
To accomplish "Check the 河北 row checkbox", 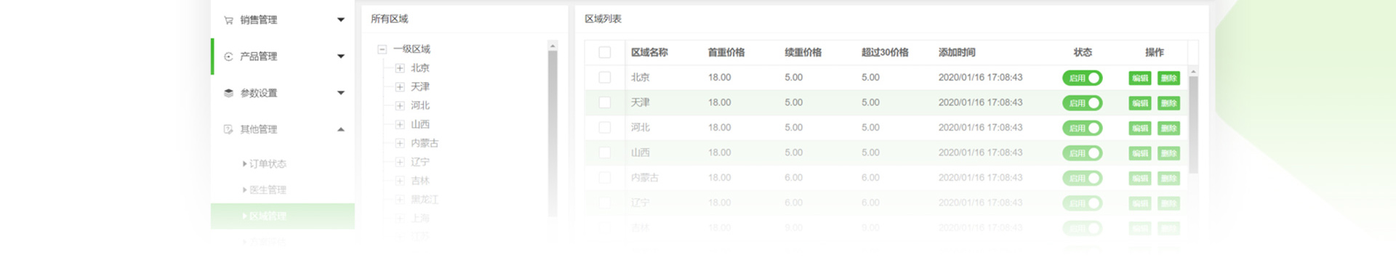I will tap(604, 128).
